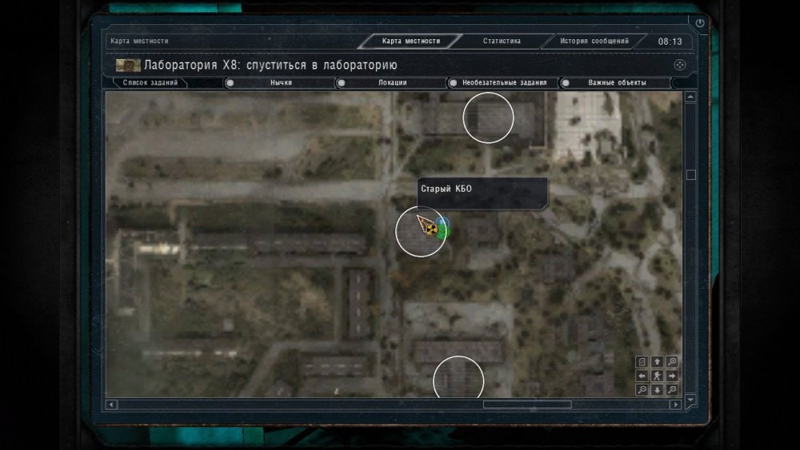800x450 pixels.
Task: Pan the map right with the arrow button
Action: pos(672,376)
